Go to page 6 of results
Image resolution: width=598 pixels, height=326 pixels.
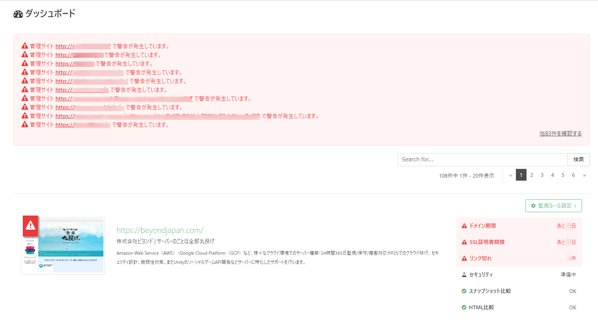coord(573,175)
